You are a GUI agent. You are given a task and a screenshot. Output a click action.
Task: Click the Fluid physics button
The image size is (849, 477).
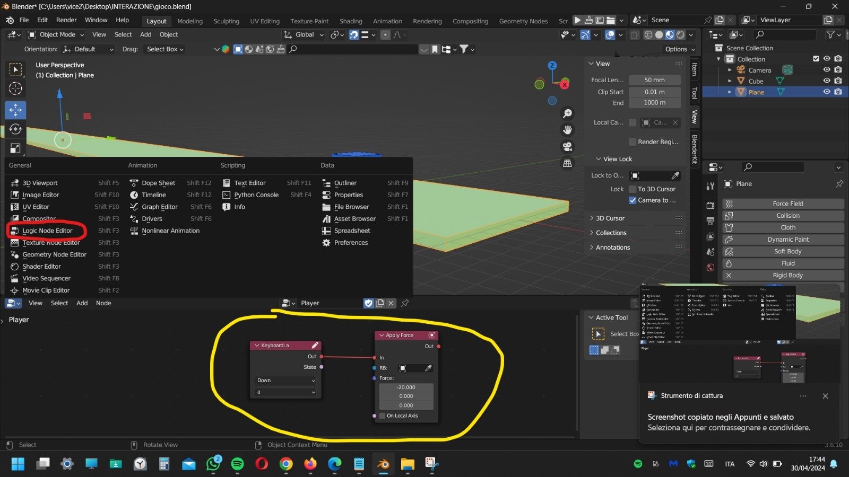click(783, 263)
